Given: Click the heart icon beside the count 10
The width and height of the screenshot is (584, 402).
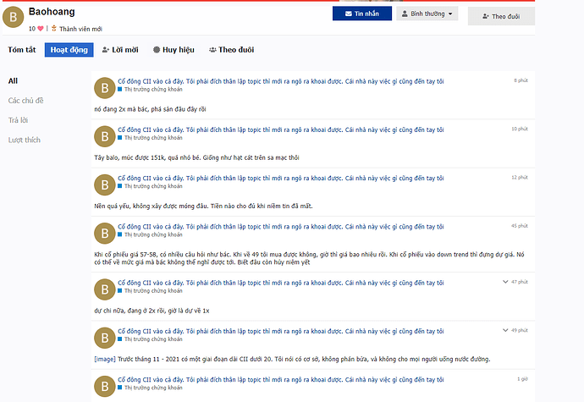Looking at the screenshot, I should [41, 28].
